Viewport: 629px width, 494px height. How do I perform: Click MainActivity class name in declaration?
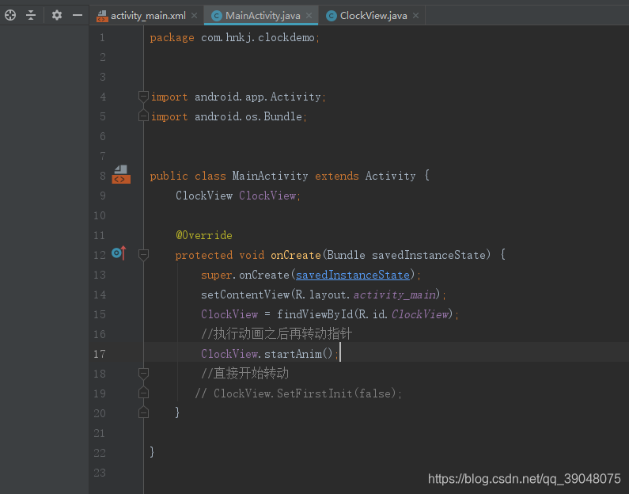pos(270,176)
